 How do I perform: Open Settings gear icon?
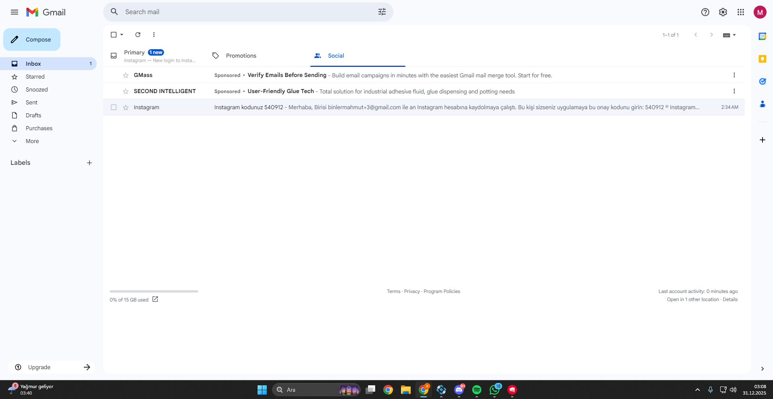click(723, 12)
